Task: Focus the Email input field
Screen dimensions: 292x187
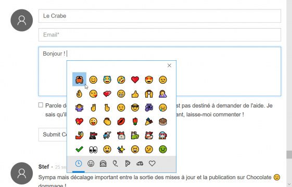Action: click(160, 35)
